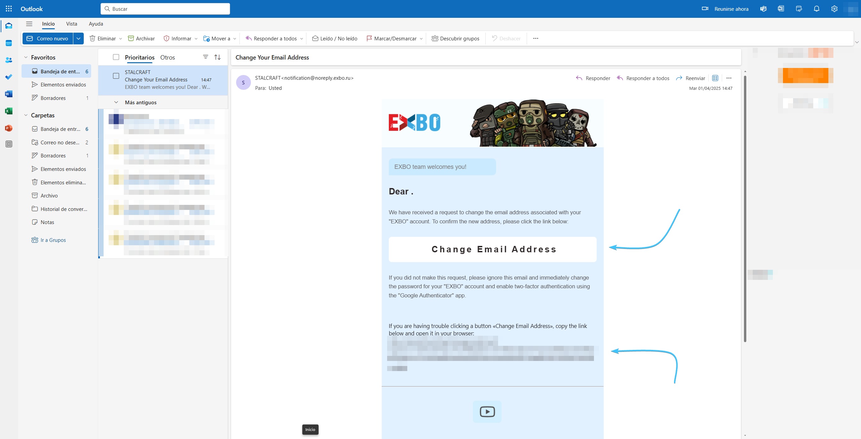Tick the select-all messages checkbox

coord(116,57)
